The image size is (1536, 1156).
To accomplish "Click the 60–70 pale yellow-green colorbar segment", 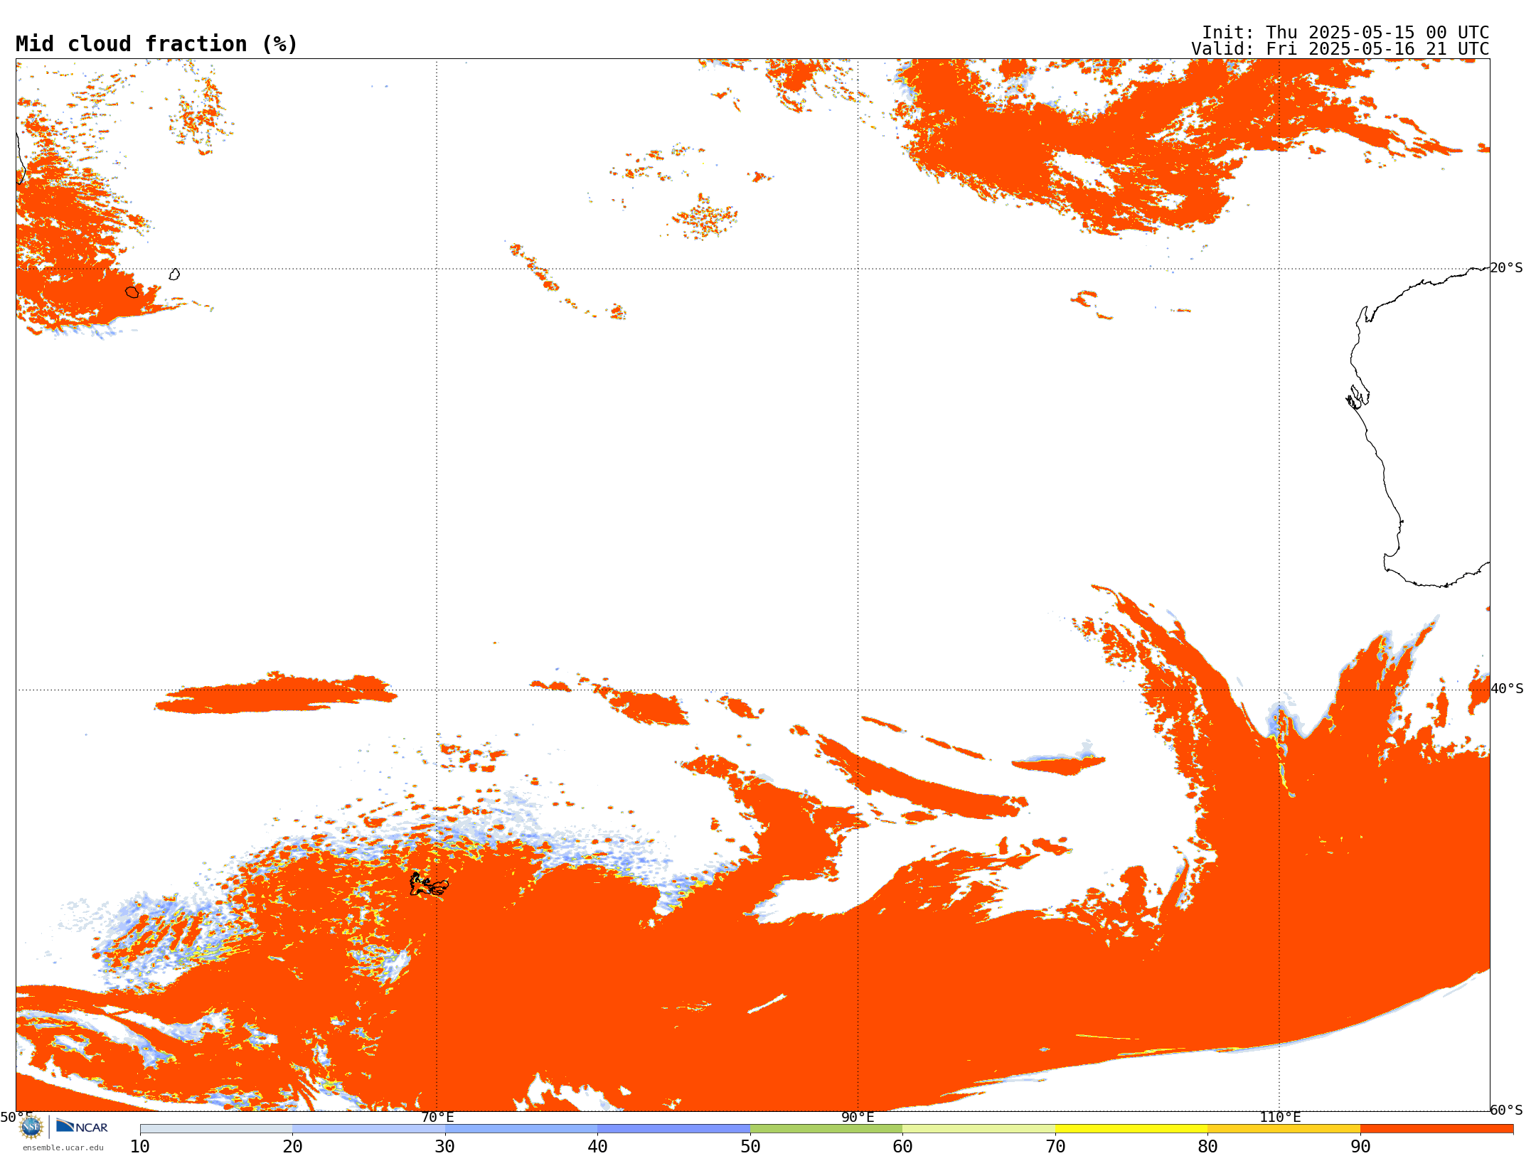I will pos(978,1129).
